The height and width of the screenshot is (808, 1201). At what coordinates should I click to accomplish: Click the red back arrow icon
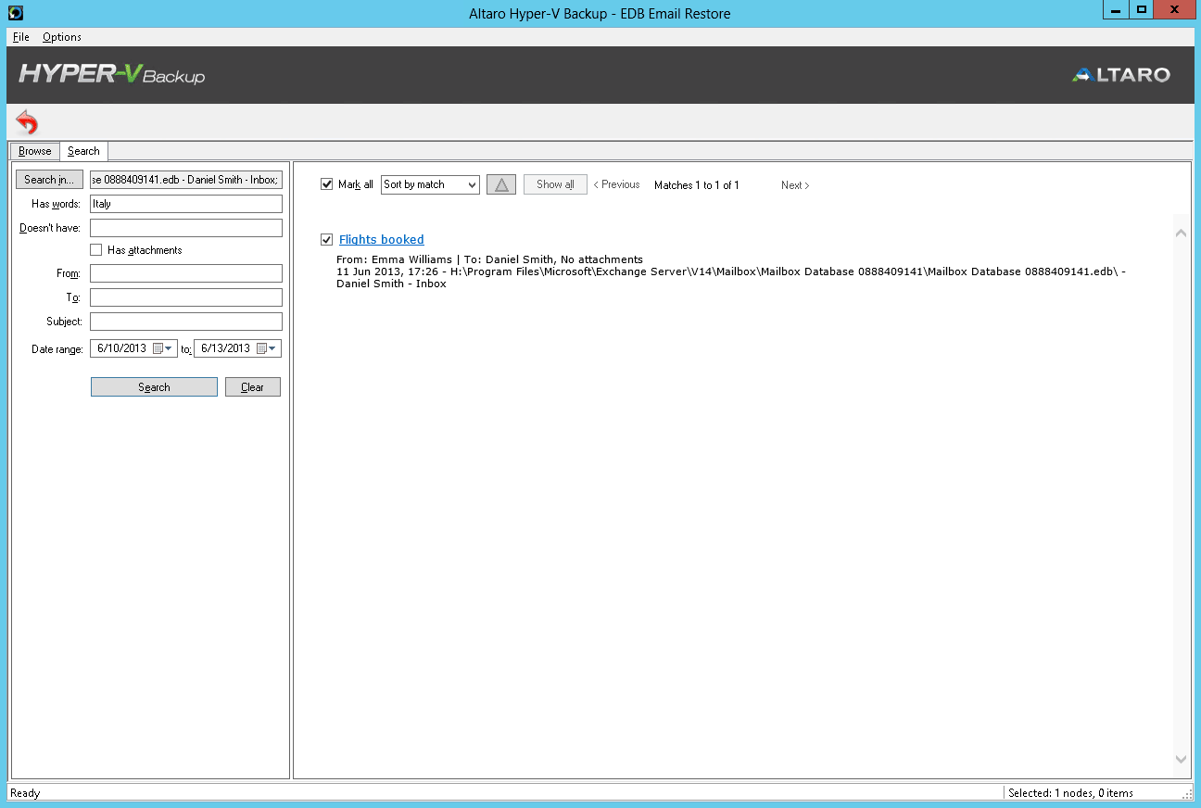tap(28, 122)
